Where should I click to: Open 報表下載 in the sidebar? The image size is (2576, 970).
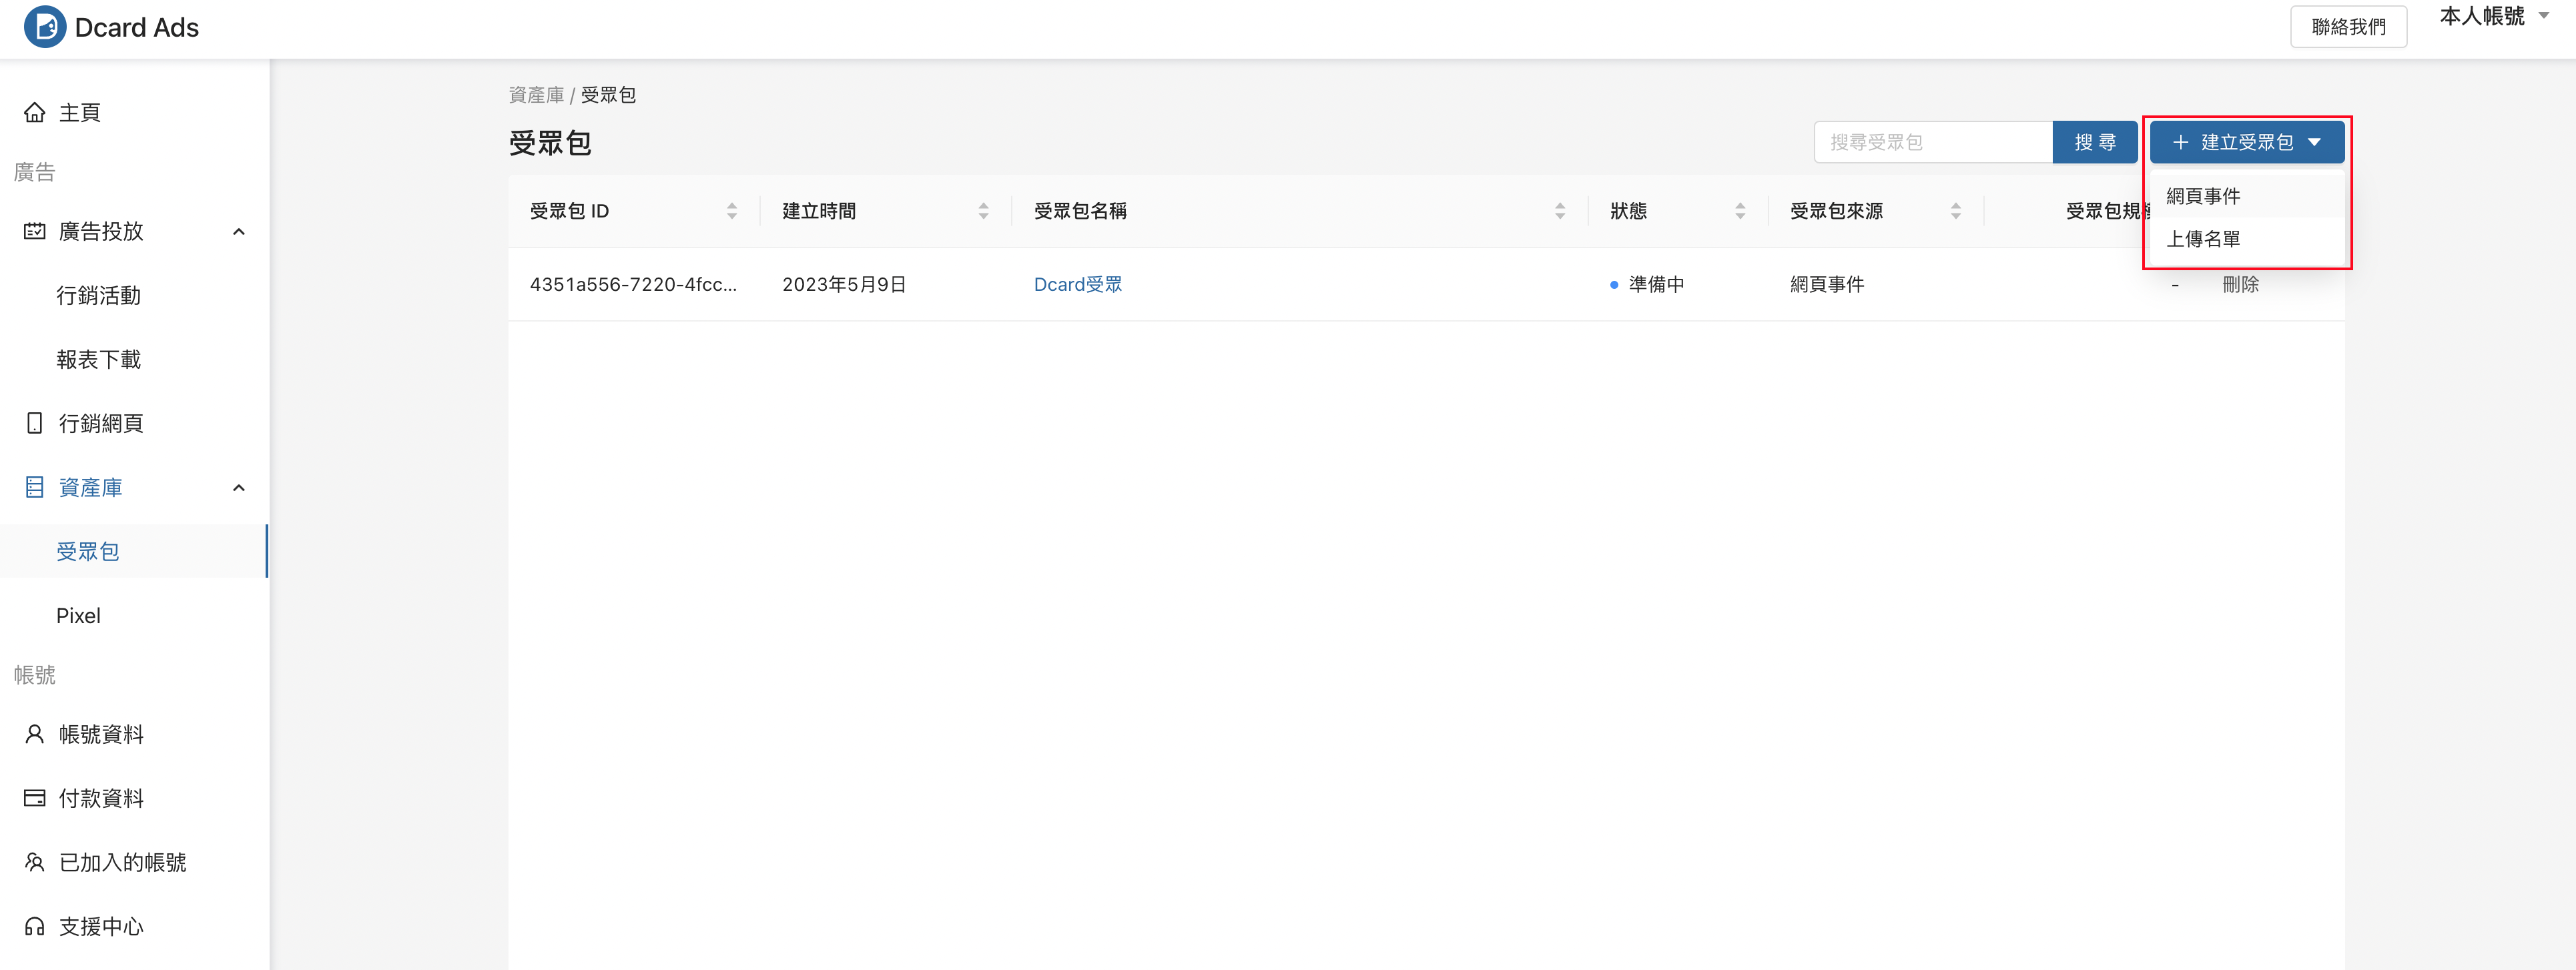click(99, 359)
